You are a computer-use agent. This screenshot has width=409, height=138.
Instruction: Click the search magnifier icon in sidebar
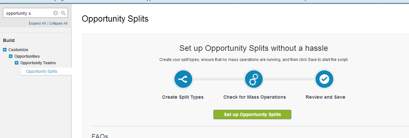(x=64, y=13)
